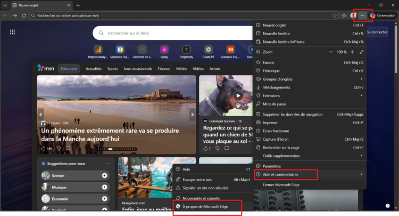The width and height of the screenshot is (399, 216).
Task: Increase zoom with plus button
Action: 352,52
